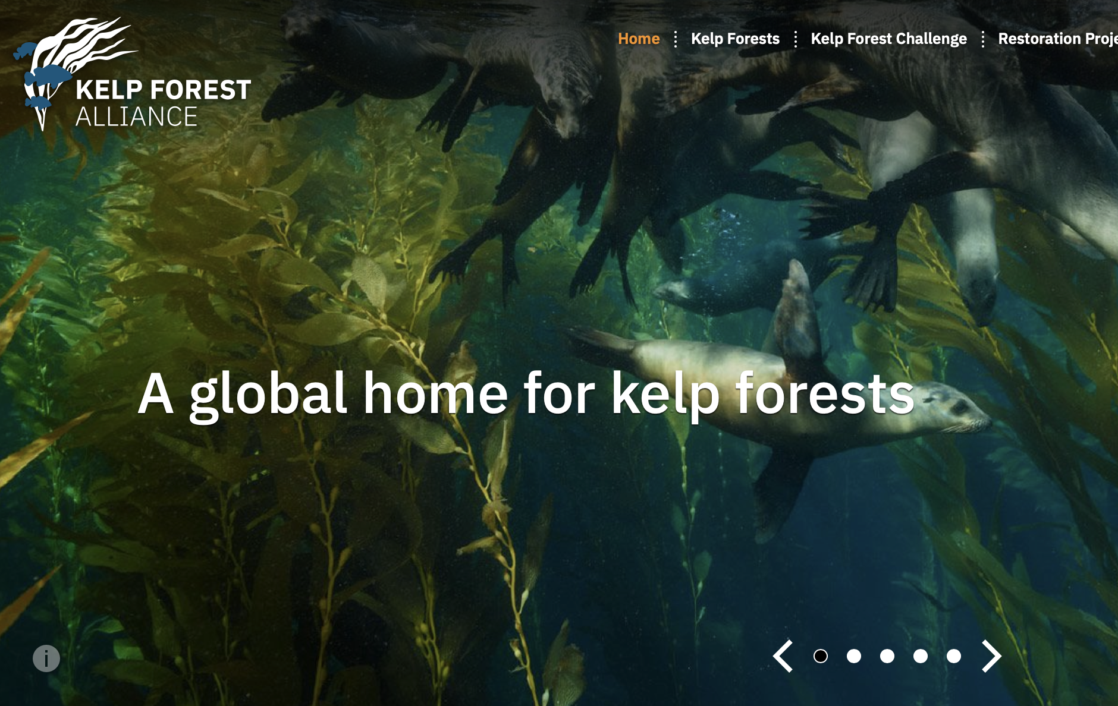Open the Kelp Forest Challenge menu item
Image resolution: width=1118 pixels, height=706 pixels.
coord(888,39)
